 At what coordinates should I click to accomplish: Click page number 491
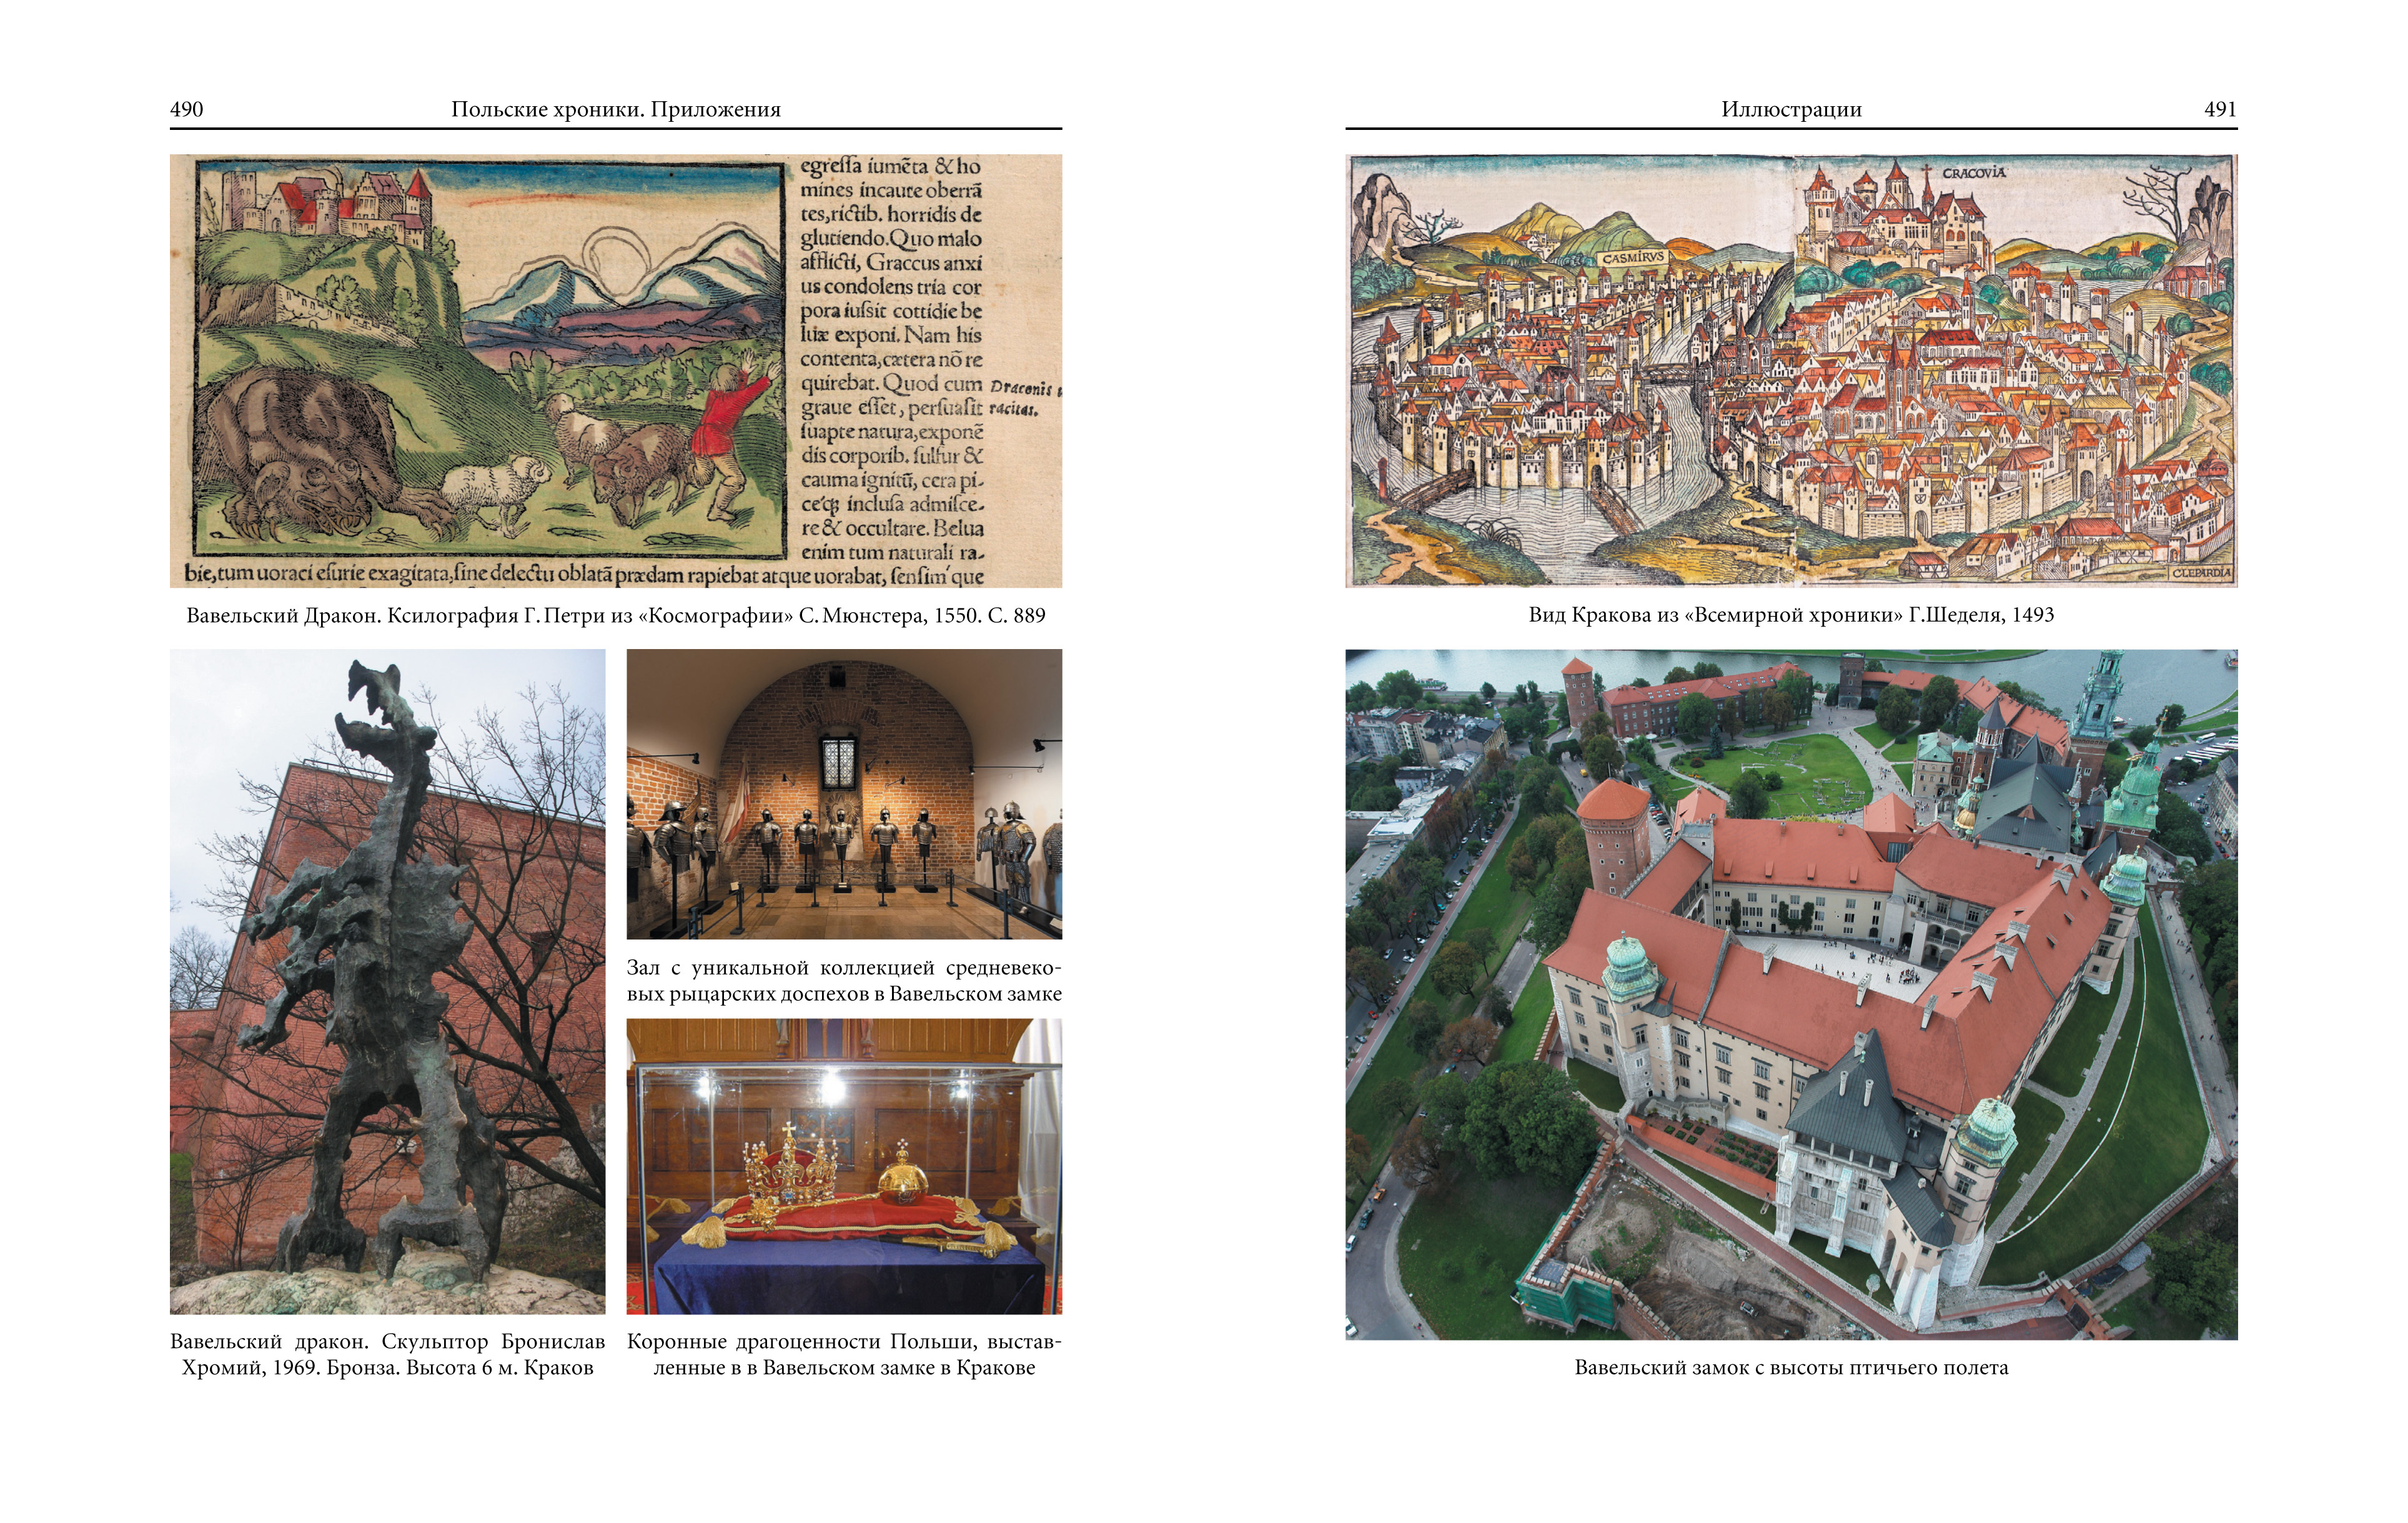(2219, 109)
